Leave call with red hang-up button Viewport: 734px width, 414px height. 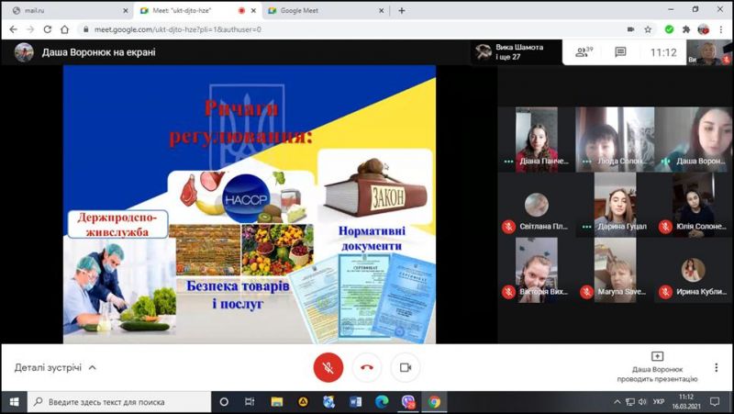tap(367, 367)
